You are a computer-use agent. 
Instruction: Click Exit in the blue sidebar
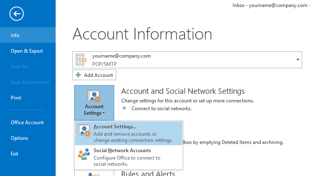pyautogui.click(x=28, y=153)
